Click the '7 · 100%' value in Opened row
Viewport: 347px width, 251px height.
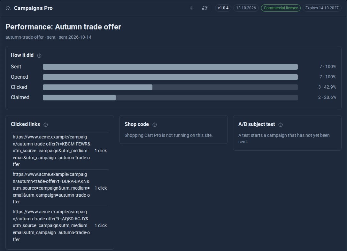pos(328,77)
